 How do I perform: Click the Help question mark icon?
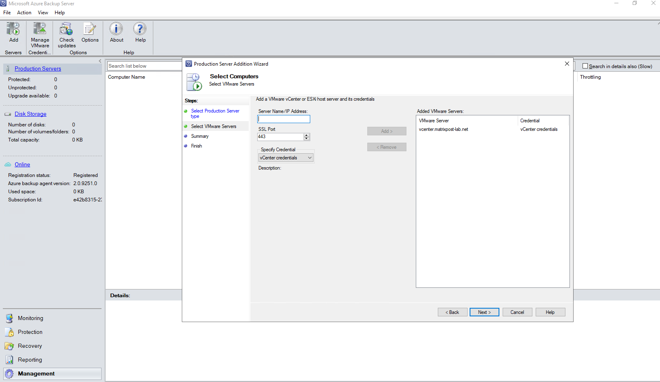click(x=140, y=29)
